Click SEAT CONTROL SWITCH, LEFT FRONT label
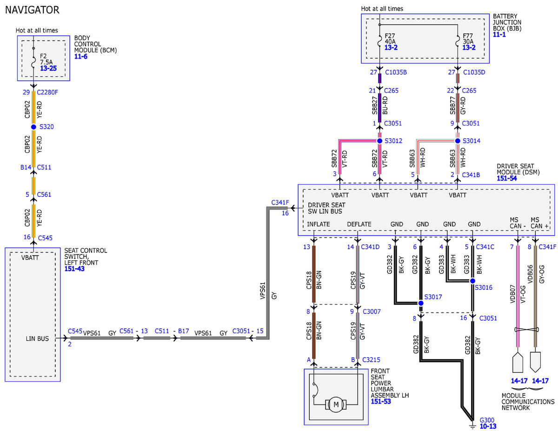This screenshot has height=431, width=558. (86, 257)
